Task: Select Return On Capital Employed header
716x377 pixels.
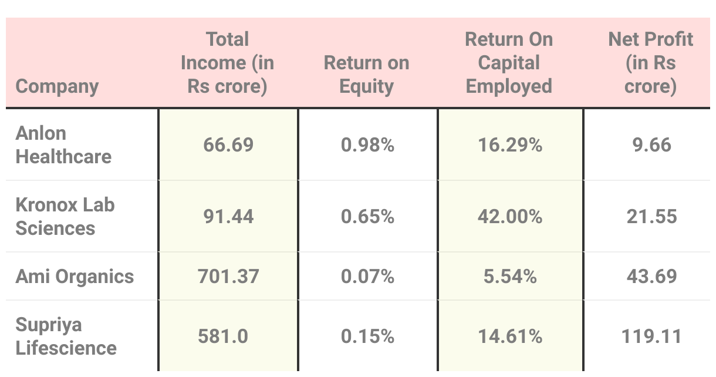Action: pos(509,63)
